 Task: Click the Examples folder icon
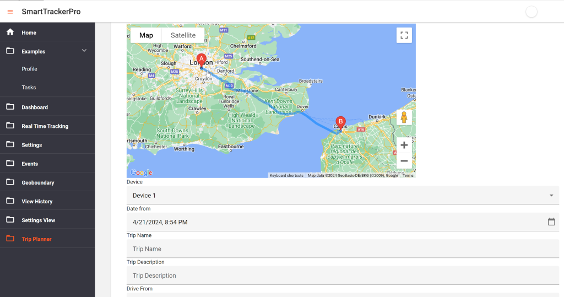[10, 51]
